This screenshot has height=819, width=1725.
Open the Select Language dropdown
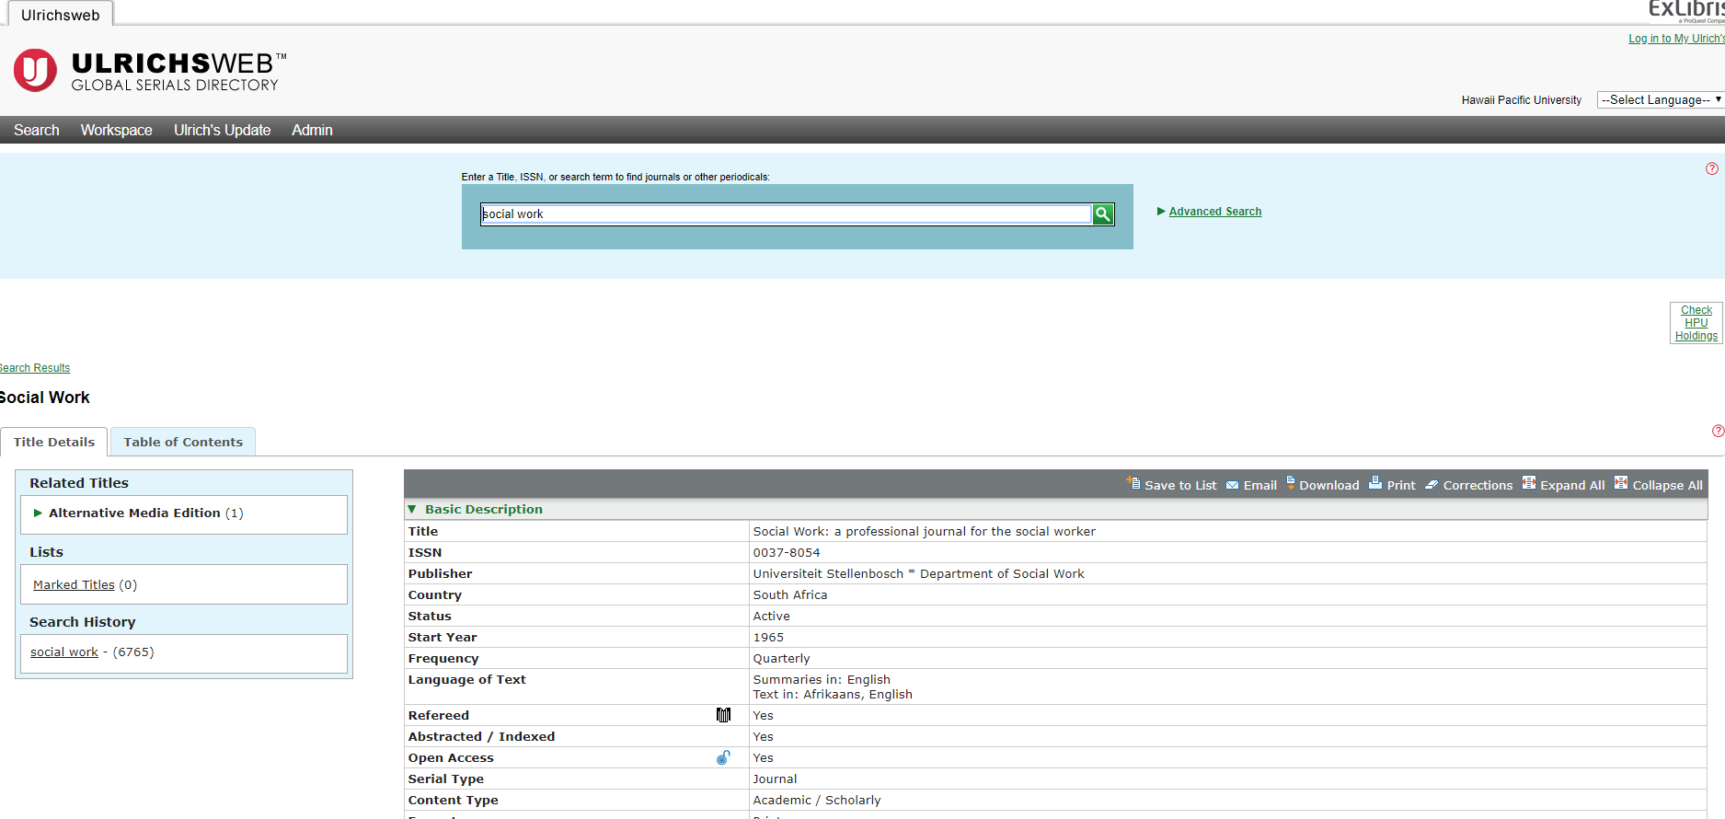pos(1661,99)
